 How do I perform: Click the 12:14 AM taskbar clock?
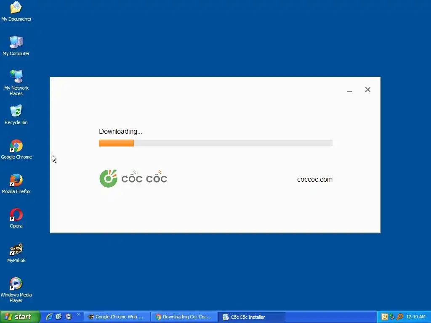pyautogui.click(x=415, y=317)
